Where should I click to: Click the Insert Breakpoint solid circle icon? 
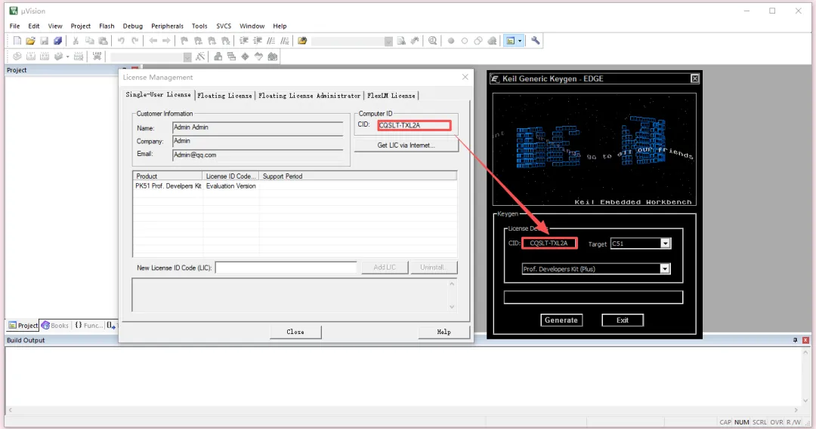pyautogui.click(x=450, y=41)
